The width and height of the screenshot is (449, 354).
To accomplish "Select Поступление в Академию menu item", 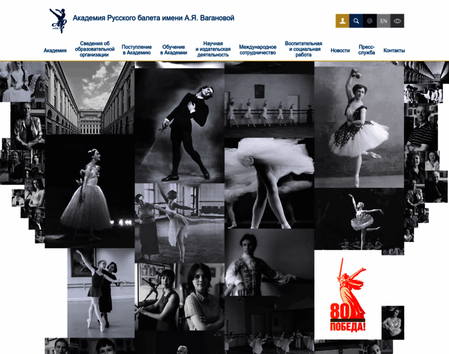I will coord(136,50).
